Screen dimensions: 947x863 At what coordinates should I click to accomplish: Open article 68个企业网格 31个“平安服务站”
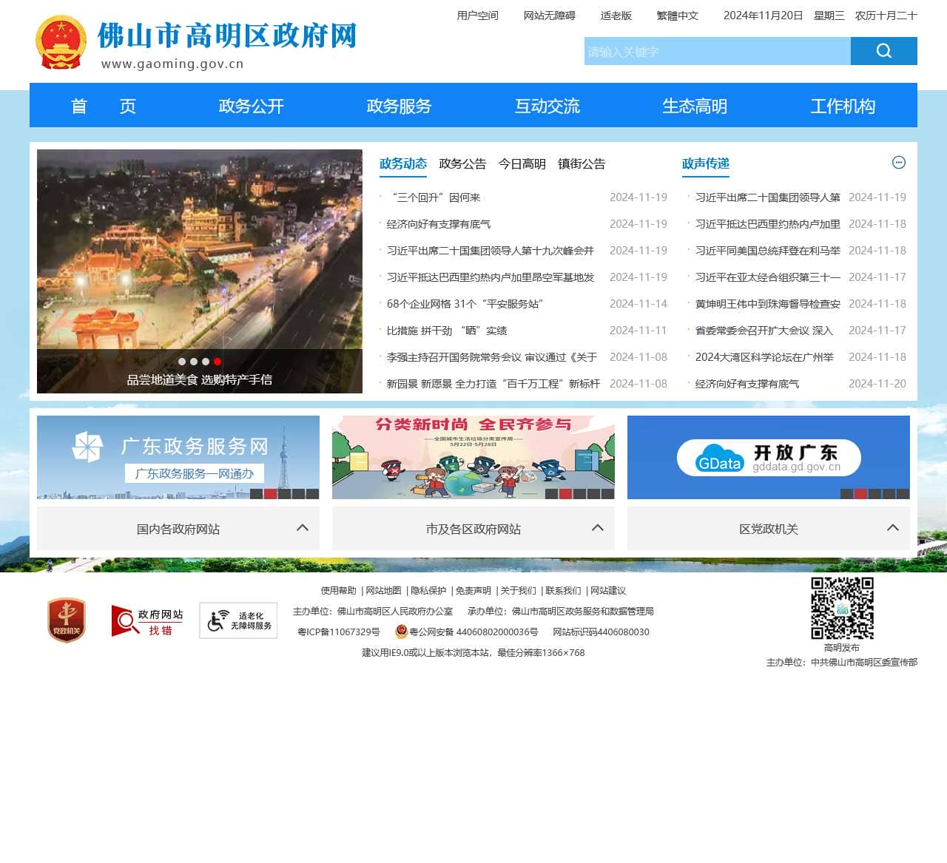(465, 304)
